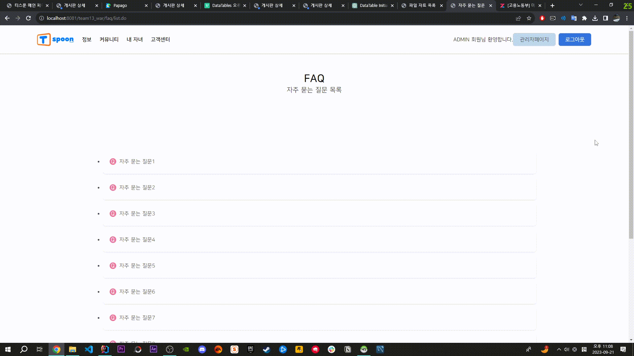This screenshot has width=634, height=356.
Task: Click the 관리자페이지 button
Action: point(534,40)
